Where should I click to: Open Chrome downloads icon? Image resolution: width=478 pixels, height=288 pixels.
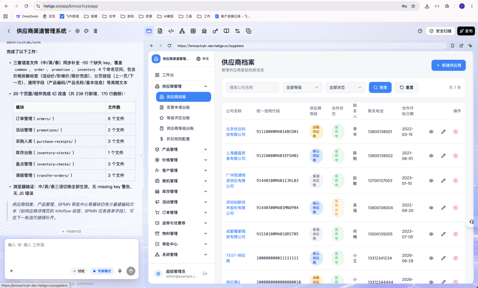(427, 6)
